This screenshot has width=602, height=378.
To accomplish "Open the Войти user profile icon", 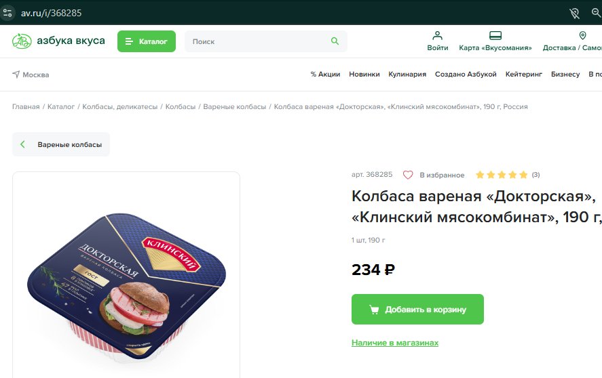I will (x=437, y=36).
